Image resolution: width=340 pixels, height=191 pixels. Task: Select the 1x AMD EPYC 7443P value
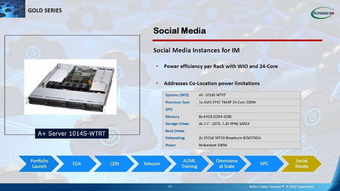tap(227, 102)
